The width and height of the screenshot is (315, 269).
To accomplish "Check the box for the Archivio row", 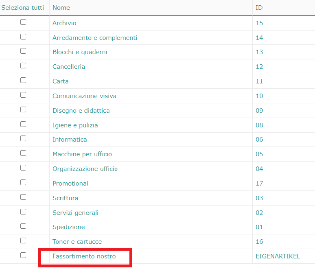I will click(23, 22).
